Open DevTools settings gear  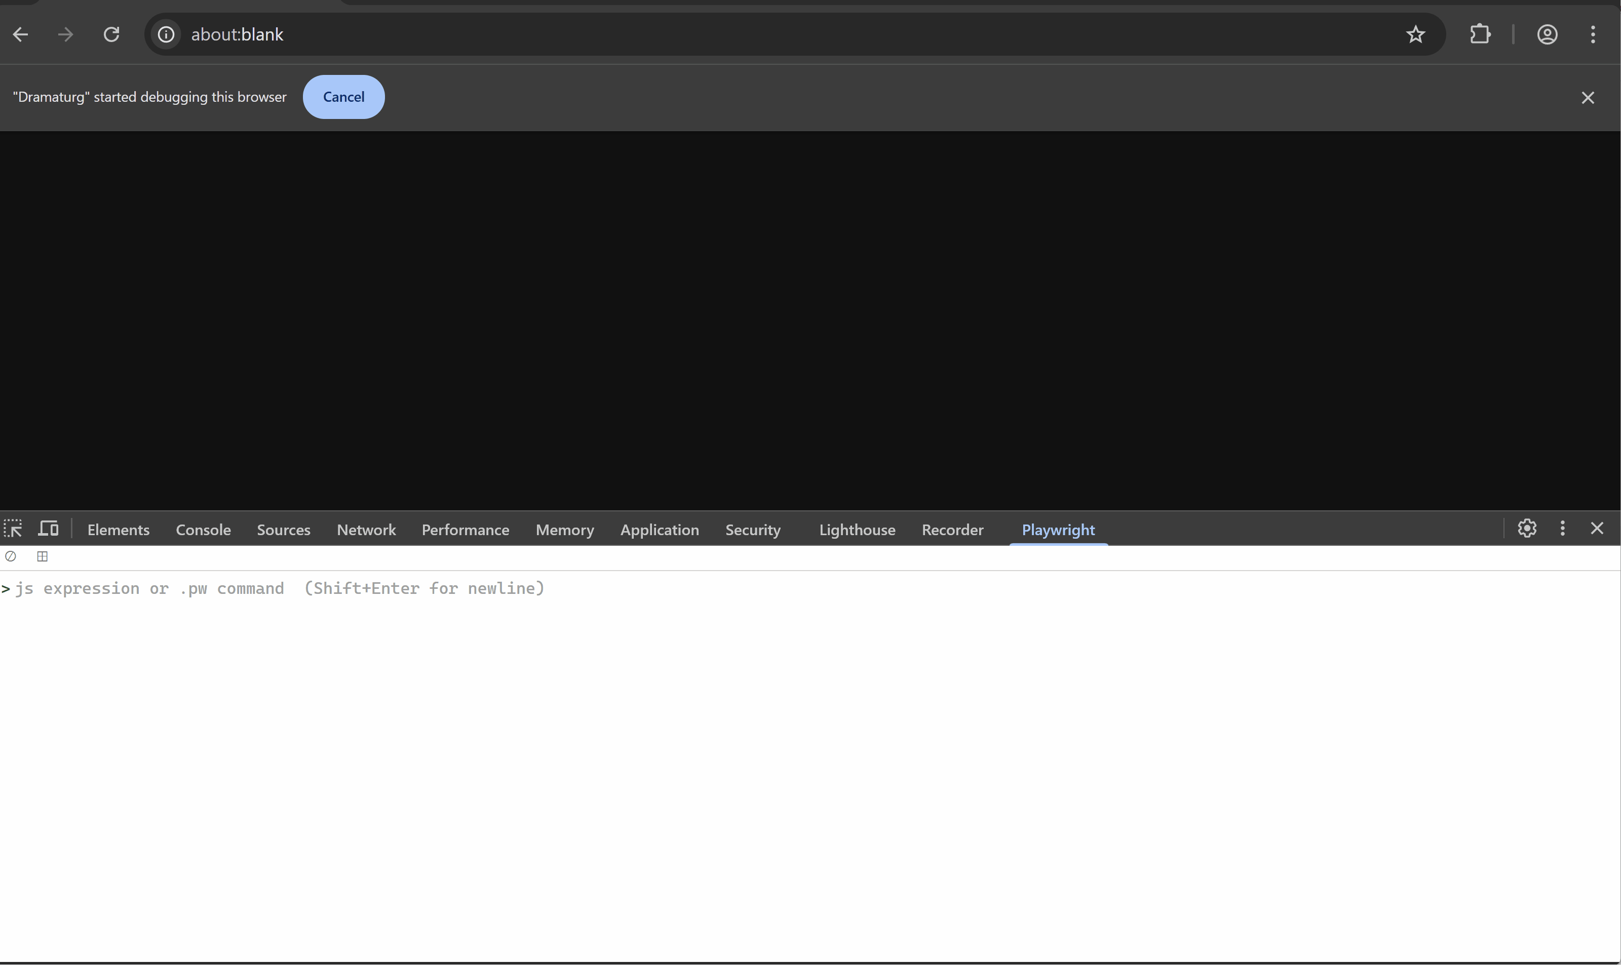[x=1527, y=529]
